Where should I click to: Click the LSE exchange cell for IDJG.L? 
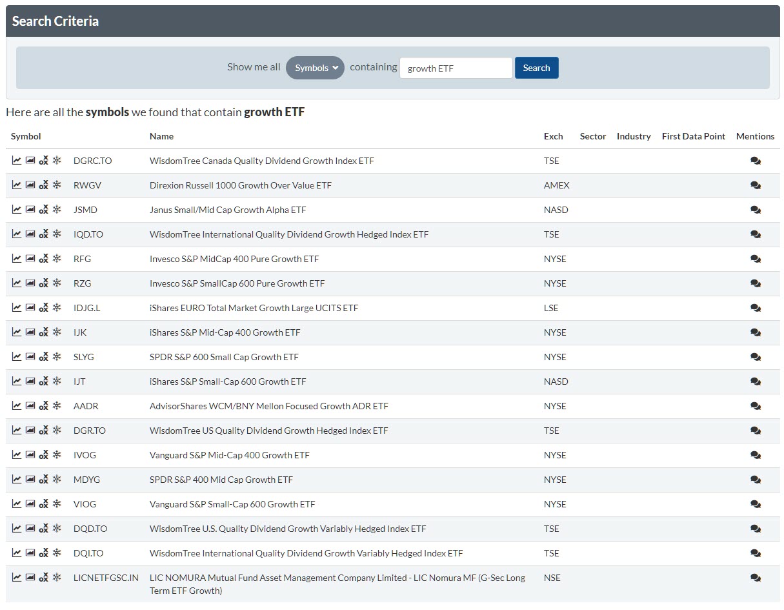click(551, 308)
